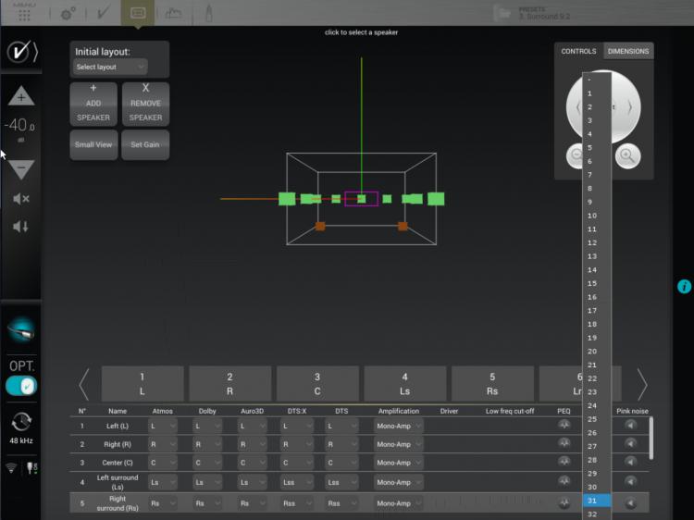Click the sample rate sync icon

20,422
